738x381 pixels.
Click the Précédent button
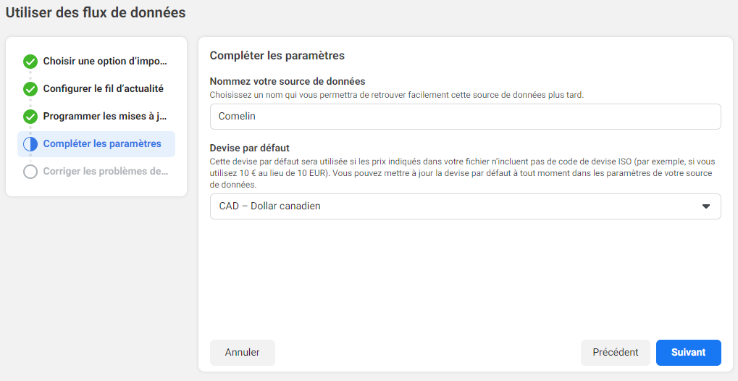(615, 353)
